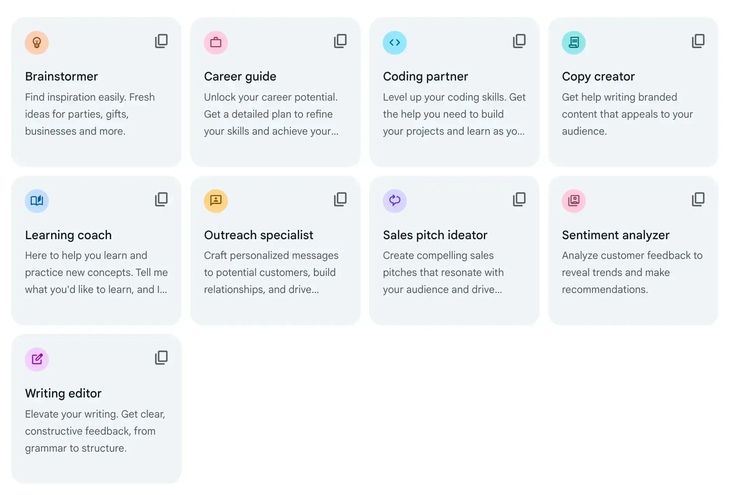Viewport: 731px width, 495px height.
Task: Click the copy icon on Writing editor card
Action: coord(161,357)
